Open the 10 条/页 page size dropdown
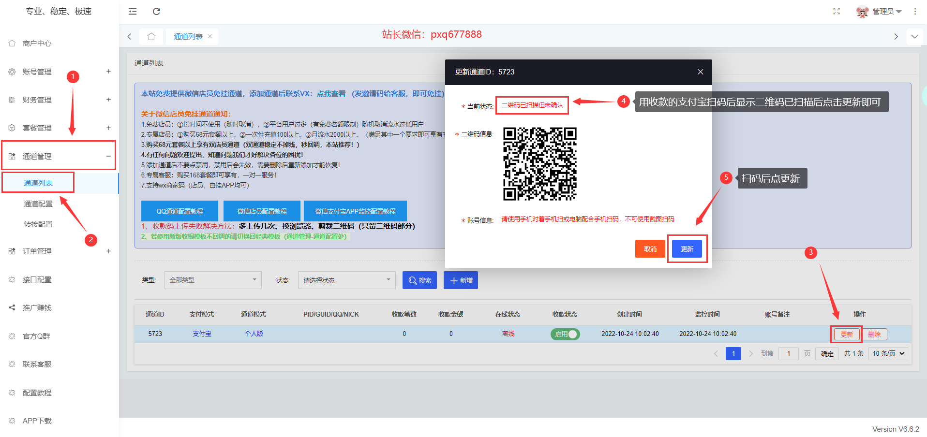This screenshot has width=927, height=437. (x=888, y=353)
